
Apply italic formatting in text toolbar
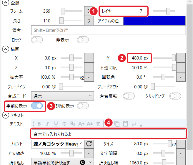click(47, 124)
